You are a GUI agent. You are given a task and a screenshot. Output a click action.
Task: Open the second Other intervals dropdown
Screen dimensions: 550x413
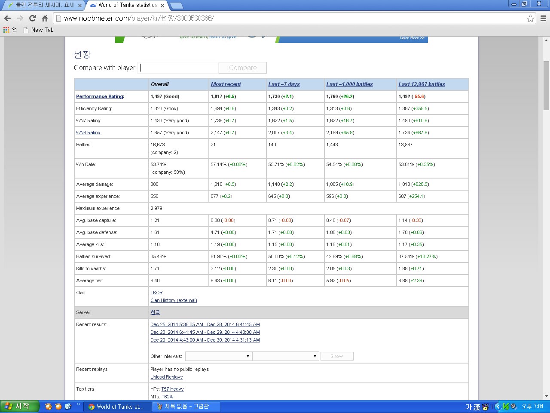(285, 356)
